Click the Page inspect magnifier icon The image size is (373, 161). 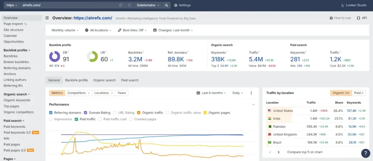[x=25, y=24]
